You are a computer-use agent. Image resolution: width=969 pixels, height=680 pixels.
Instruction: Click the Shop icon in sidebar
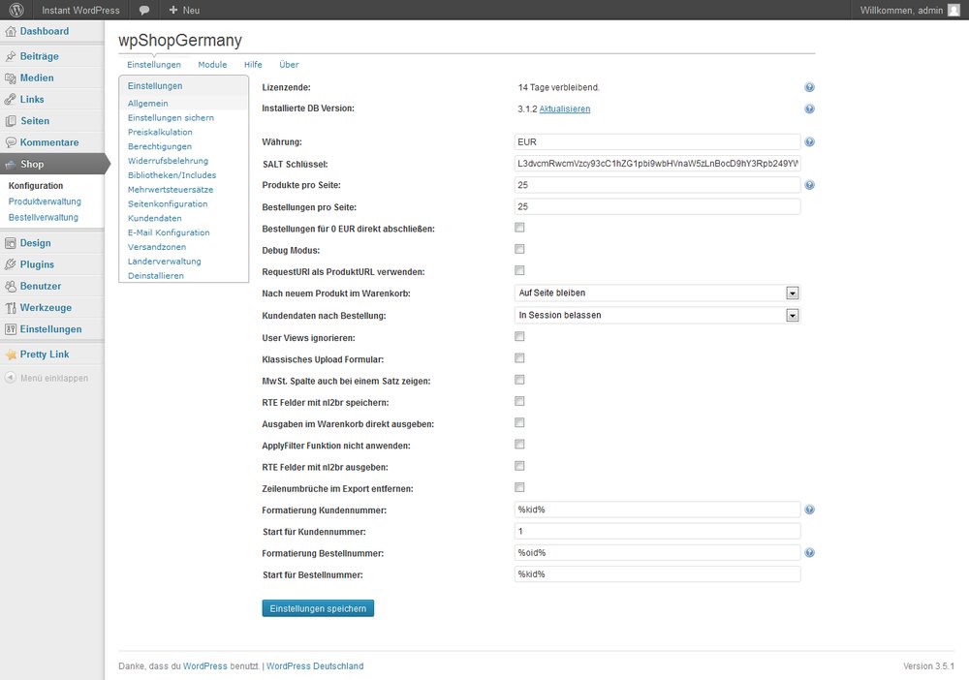(x=11, y=165)
